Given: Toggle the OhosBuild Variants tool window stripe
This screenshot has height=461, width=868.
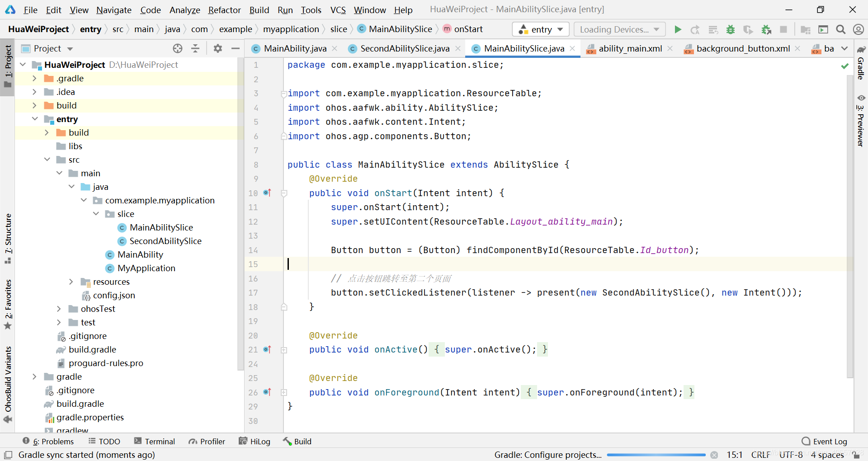Looking at the screenshot, I should click(x=8, y=385).
